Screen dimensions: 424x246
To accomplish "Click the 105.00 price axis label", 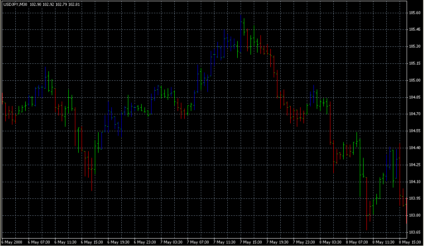I will coord(415,80).
